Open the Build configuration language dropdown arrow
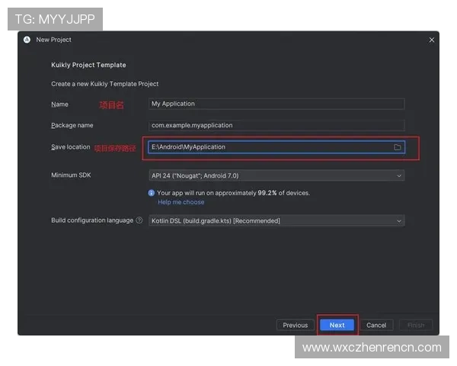The width and height of the screenshot is (457, 366). (x=398, y=221)
